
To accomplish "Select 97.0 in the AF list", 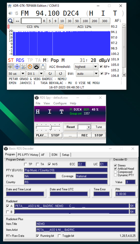I will [114, 38].
